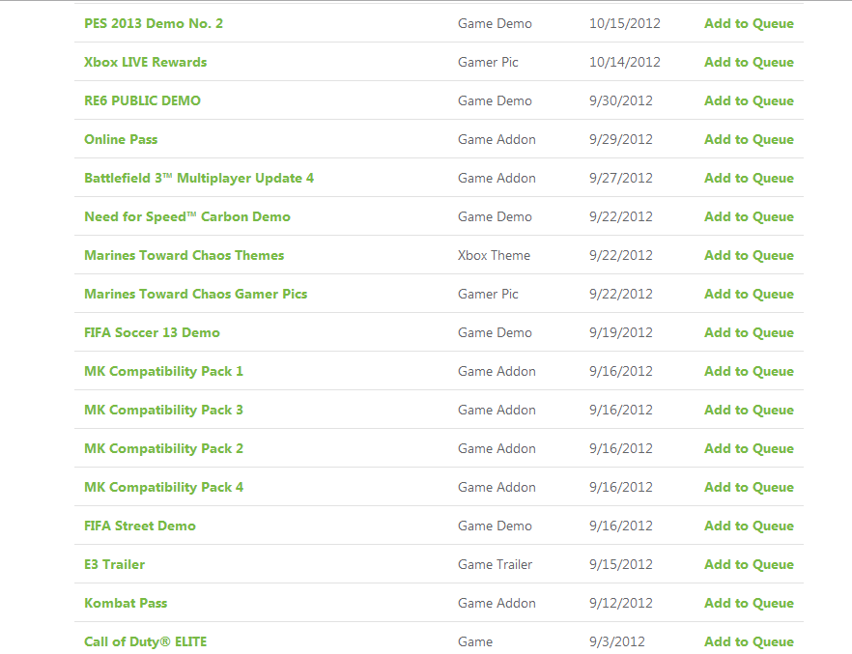Open Marines Toward Chaos Gamer Pics
Viewport: 852px width, 654px height.
pyautogui.click(x=195, y=294)
